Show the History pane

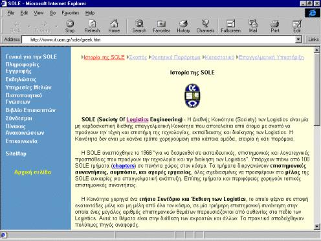[183, 27]
